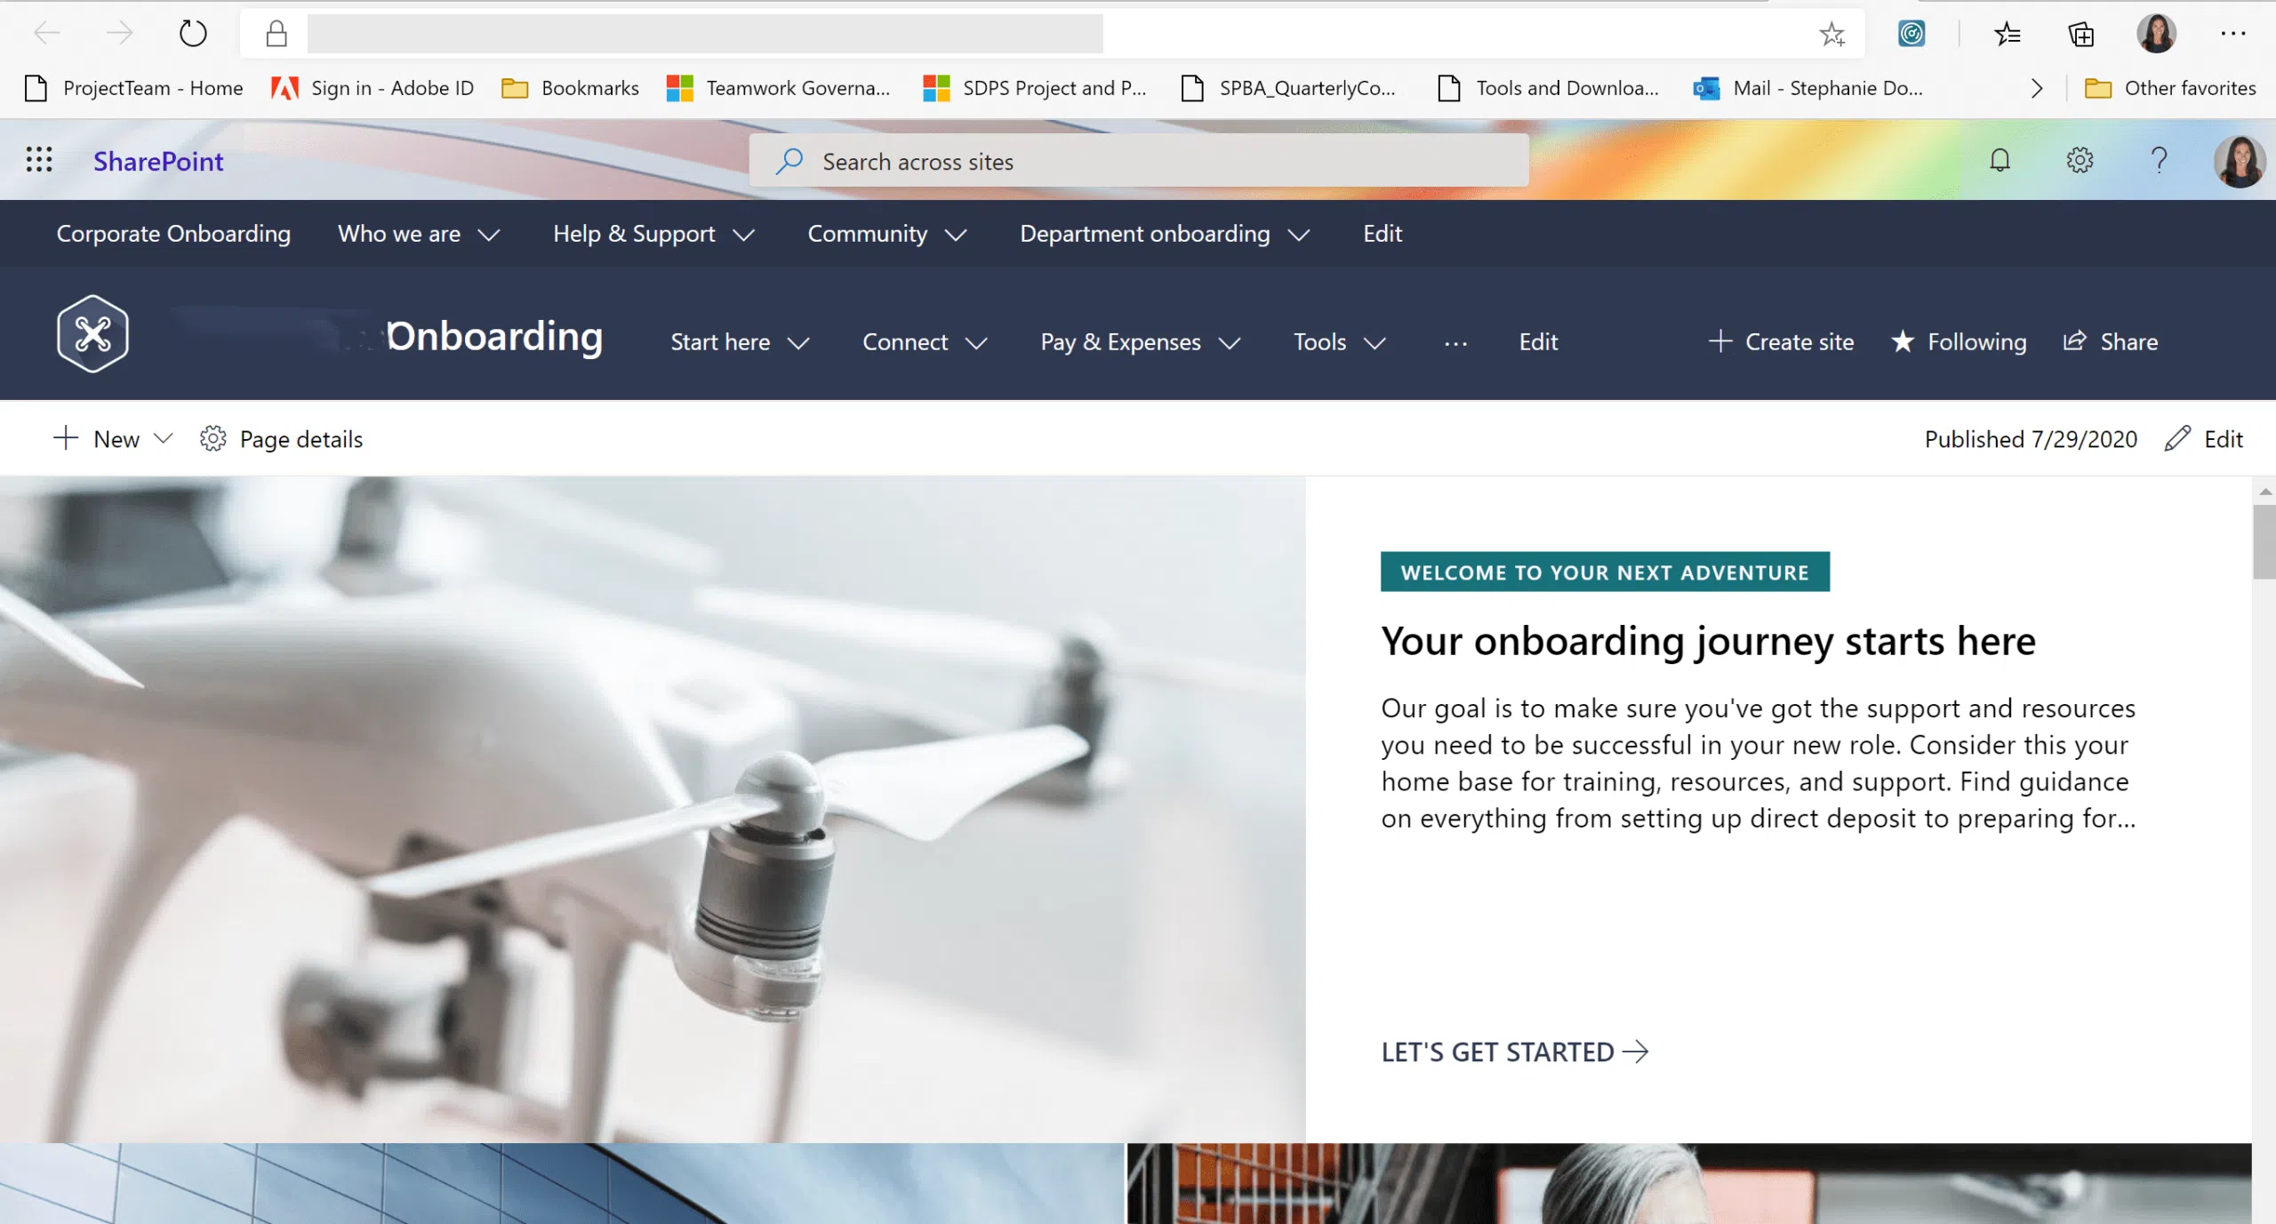The image size is (2276, 1224).
Task: Click the pencil Edit page icon
Action: pyautogui.click(x=2177, y=438)
